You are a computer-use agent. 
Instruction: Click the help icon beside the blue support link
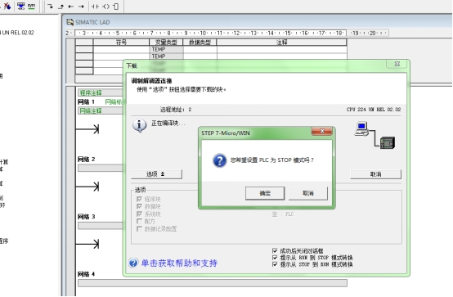click(133, 263)
